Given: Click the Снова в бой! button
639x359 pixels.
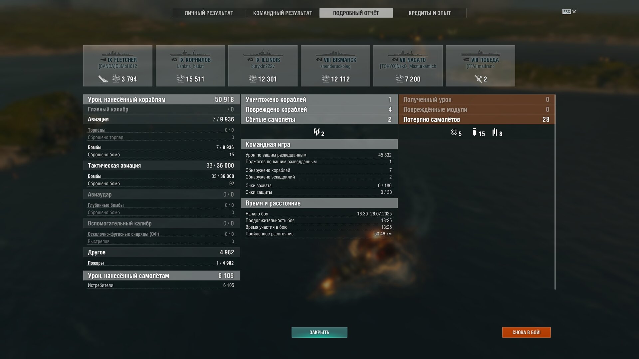Looking at the screenshot, I should 527,332.
